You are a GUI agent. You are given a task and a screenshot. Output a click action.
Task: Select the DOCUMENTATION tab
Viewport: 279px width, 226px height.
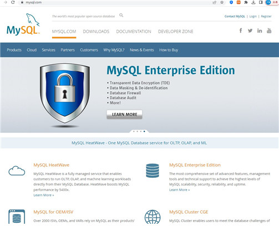[134, 32]
